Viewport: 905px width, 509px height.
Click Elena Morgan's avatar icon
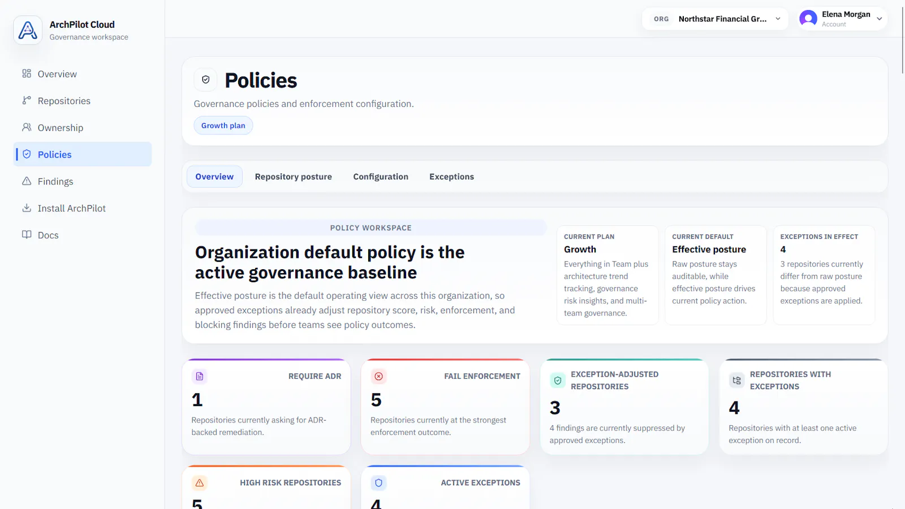click(x=808, y=19)
